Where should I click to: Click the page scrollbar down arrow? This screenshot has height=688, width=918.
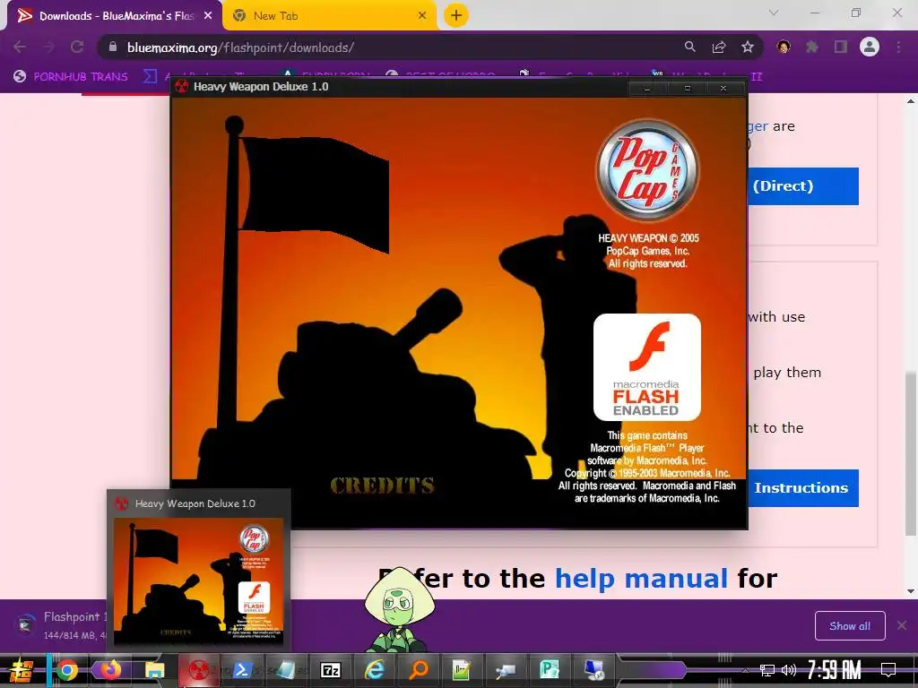(x=911, y=591)
